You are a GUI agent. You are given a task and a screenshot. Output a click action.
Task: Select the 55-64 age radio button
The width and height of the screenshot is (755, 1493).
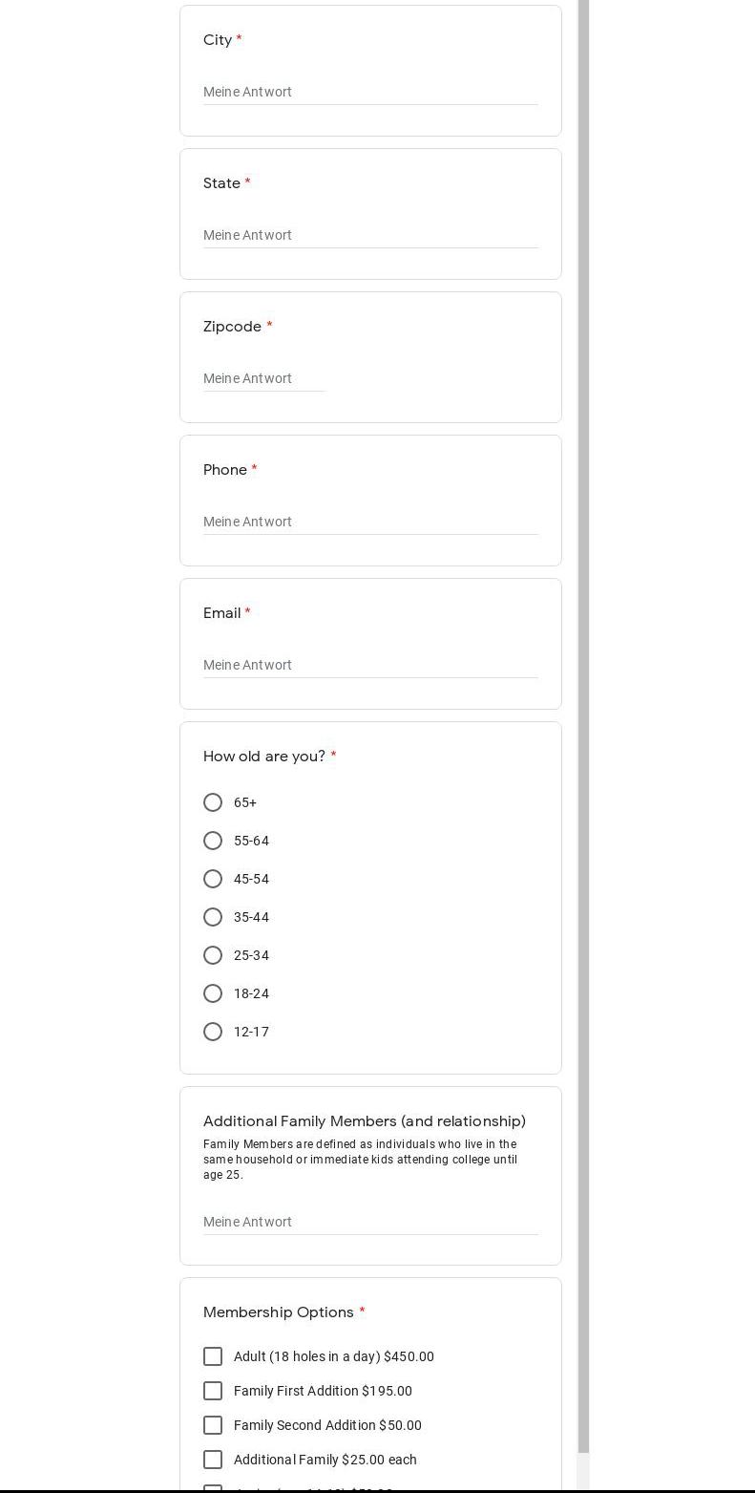(213, 841)
